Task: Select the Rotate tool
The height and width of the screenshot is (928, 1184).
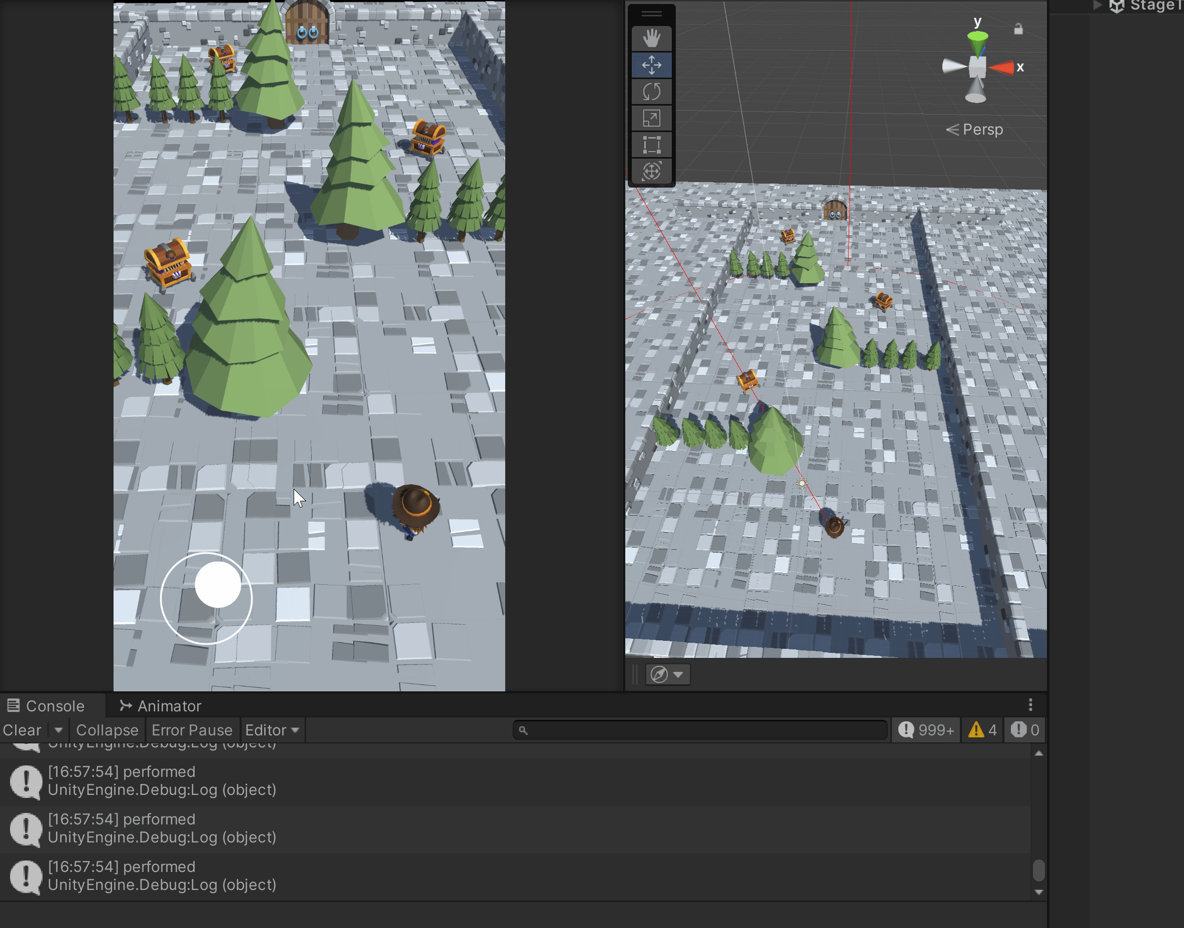Action: (651, 92)
